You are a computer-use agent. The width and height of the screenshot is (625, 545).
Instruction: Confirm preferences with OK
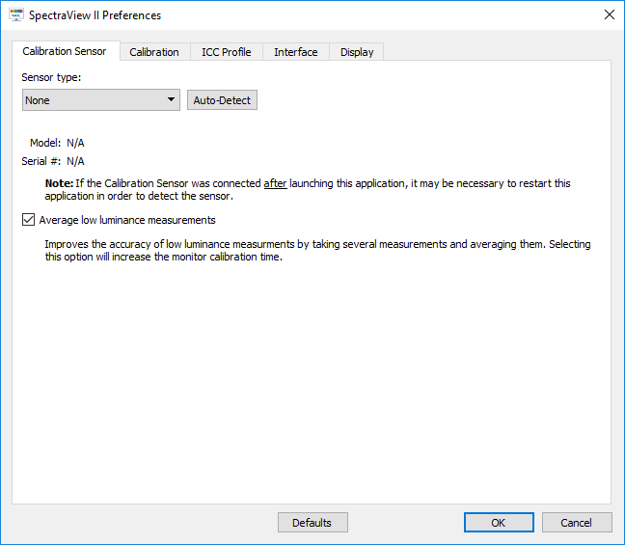(x=499, y=522)
